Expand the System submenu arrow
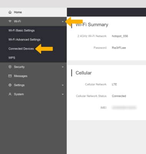This screenshot has height=154, width=146. [63, 94]
